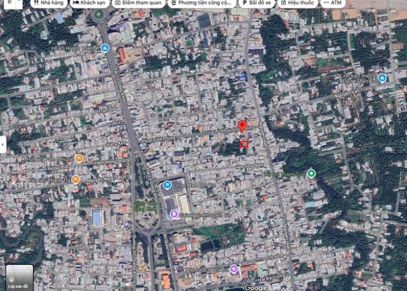Screen dimensions: 407x291
Task: Click the red rectangle outline below the pin
Action: click(244, 143)
